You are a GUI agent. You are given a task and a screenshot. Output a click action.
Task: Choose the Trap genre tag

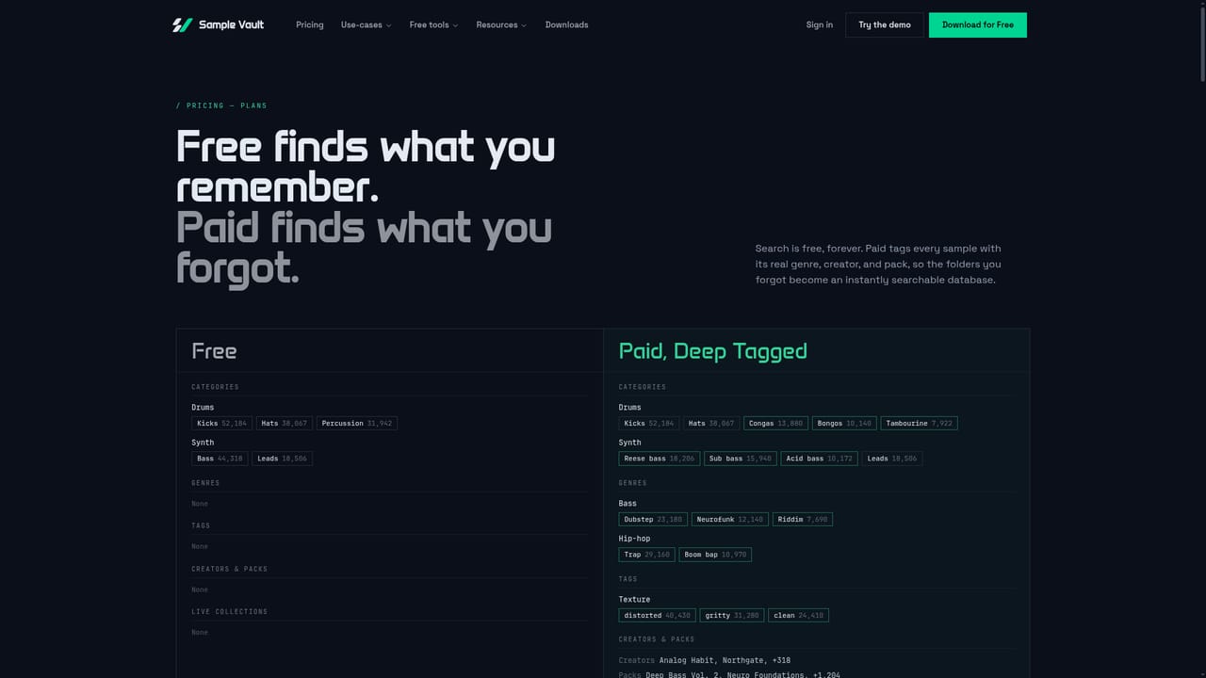pos(646,555)
